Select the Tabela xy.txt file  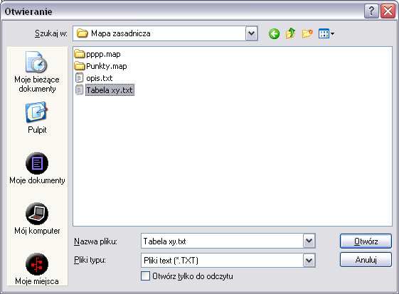click(x=105, y=90)
